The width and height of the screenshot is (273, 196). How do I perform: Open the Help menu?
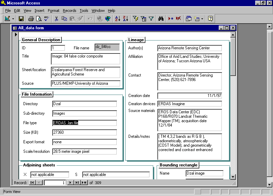tap(112, 11)
